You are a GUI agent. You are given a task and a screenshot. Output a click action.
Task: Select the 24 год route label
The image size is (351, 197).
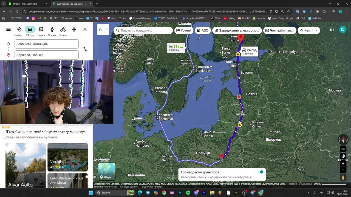pos(250,52)
